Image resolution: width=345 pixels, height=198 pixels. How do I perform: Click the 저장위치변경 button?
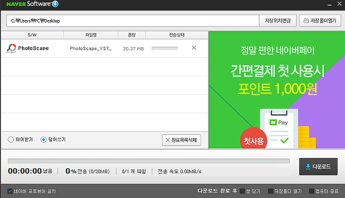pos(277,21)
